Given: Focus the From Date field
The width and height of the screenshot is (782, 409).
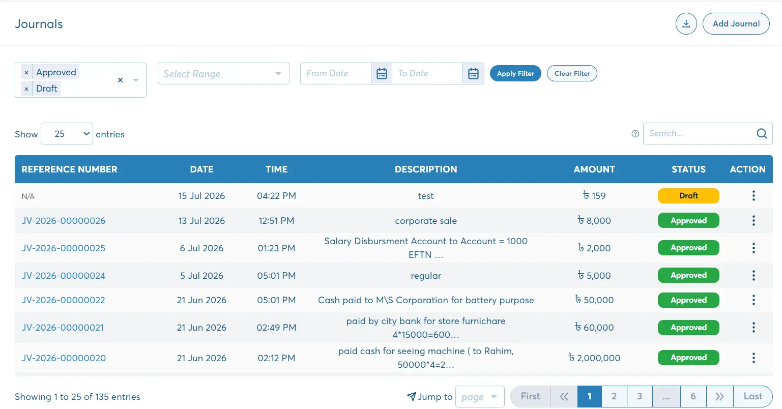Looking at the screenshot, I should [x=336, y=73].
